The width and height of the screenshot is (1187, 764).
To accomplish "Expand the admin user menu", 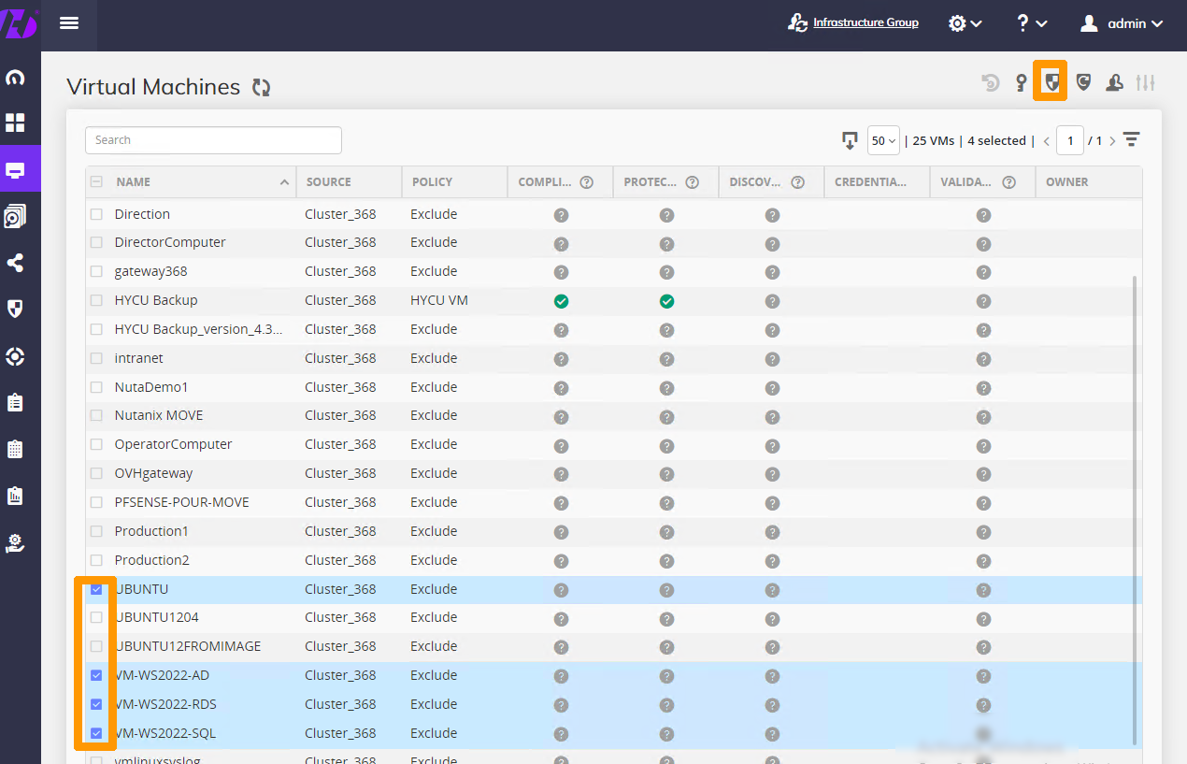I will tap(1122, 23).
